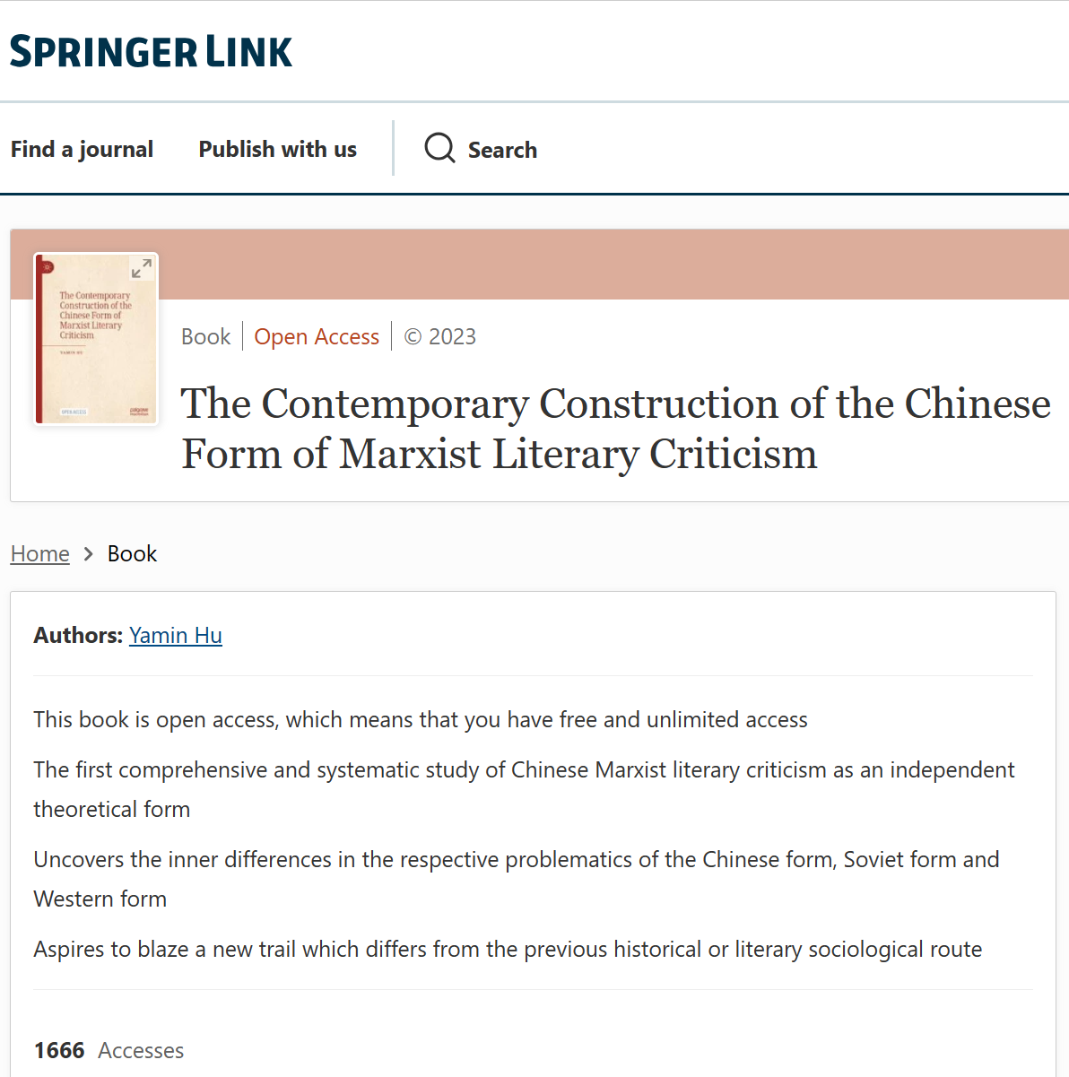Open the Publish with us menu
This screenshot has width=1069, height=1077.
277,149
